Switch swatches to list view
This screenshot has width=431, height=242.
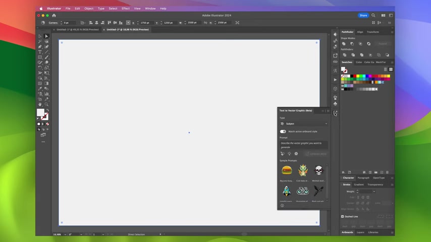click(x=386, y=69)
